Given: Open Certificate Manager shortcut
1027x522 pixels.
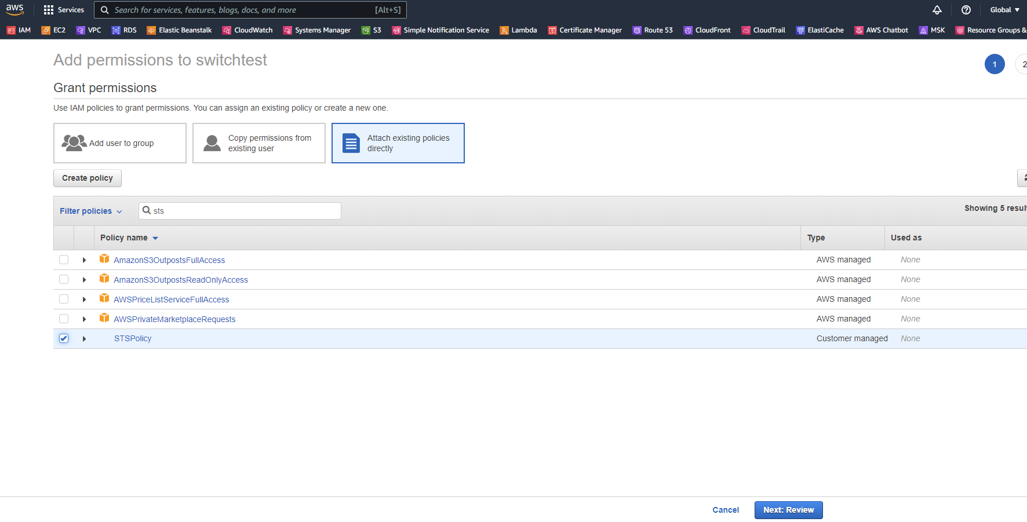Looking at the screenshot, I should pyautogui.click(x=585, y=30).
